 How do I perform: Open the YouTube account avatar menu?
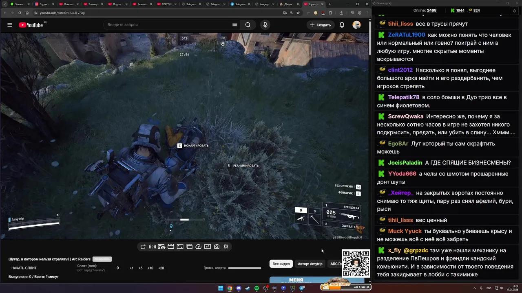(356, 25)
